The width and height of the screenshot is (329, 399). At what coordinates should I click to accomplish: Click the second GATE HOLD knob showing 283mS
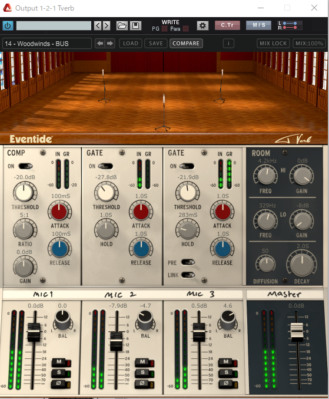click(187, 229)
